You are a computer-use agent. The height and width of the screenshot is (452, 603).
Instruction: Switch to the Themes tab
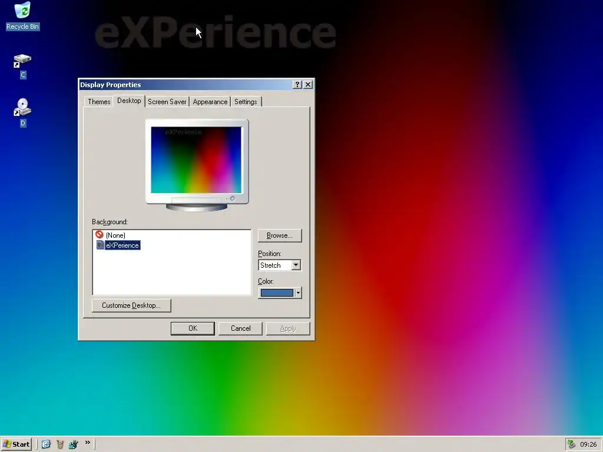[x=99, y=102]
